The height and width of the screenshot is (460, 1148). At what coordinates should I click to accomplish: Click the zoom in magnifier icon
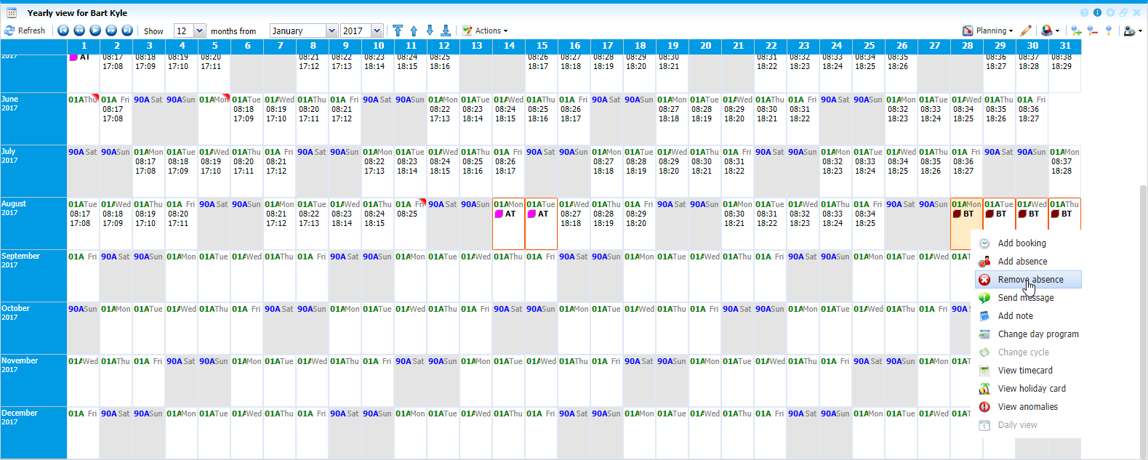1076,31
